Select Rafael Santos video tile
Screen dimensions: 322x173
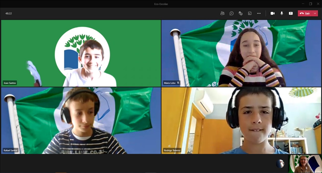pos(81,121)
